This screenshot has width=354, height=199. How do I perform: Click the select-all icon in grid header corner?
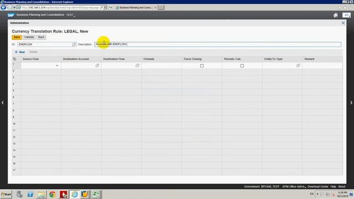15,59
